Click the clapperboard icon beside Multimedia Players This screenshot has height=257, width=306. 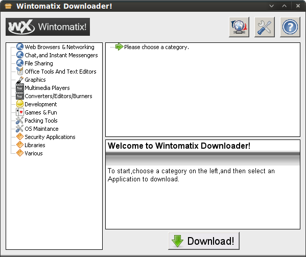coord(20,87)
